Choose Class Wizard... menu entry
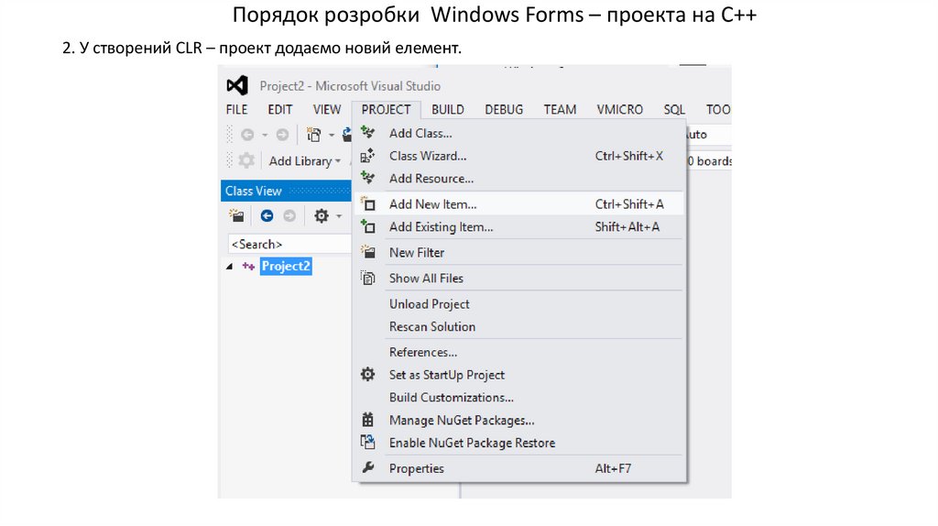The width and height of the screenshot is (938, 526). tap(518, 156)
